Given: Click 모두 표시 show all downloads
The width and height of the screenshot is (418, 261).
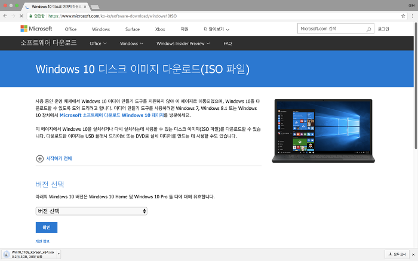Looking at the screenshot, I should [x=397, y=254].
